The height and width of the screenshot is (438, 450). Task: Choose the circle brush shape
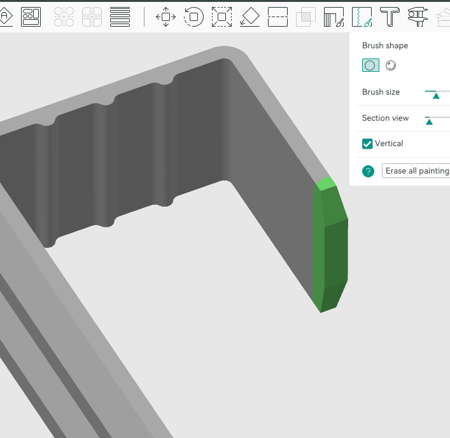(x=370, y=65)
